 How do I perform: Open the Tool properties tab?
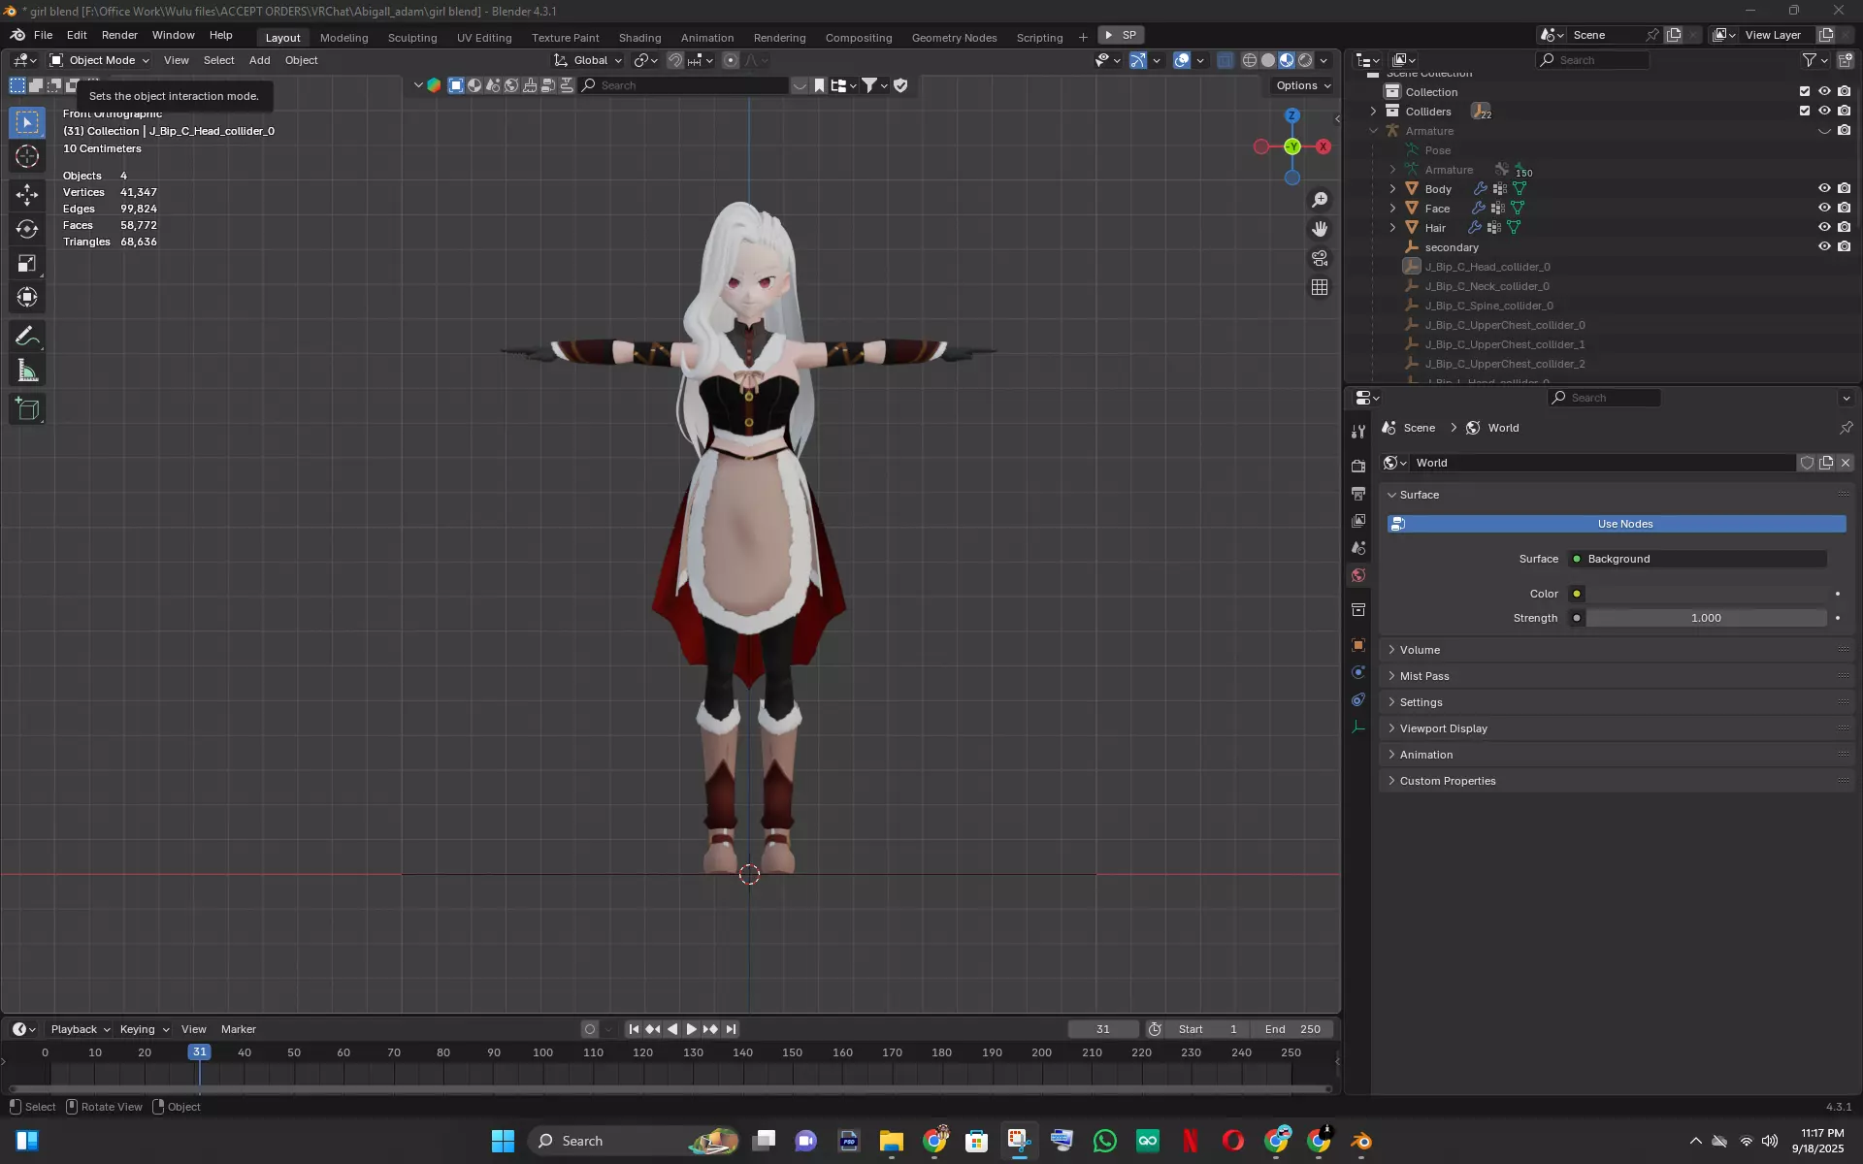click(1358, 431)
